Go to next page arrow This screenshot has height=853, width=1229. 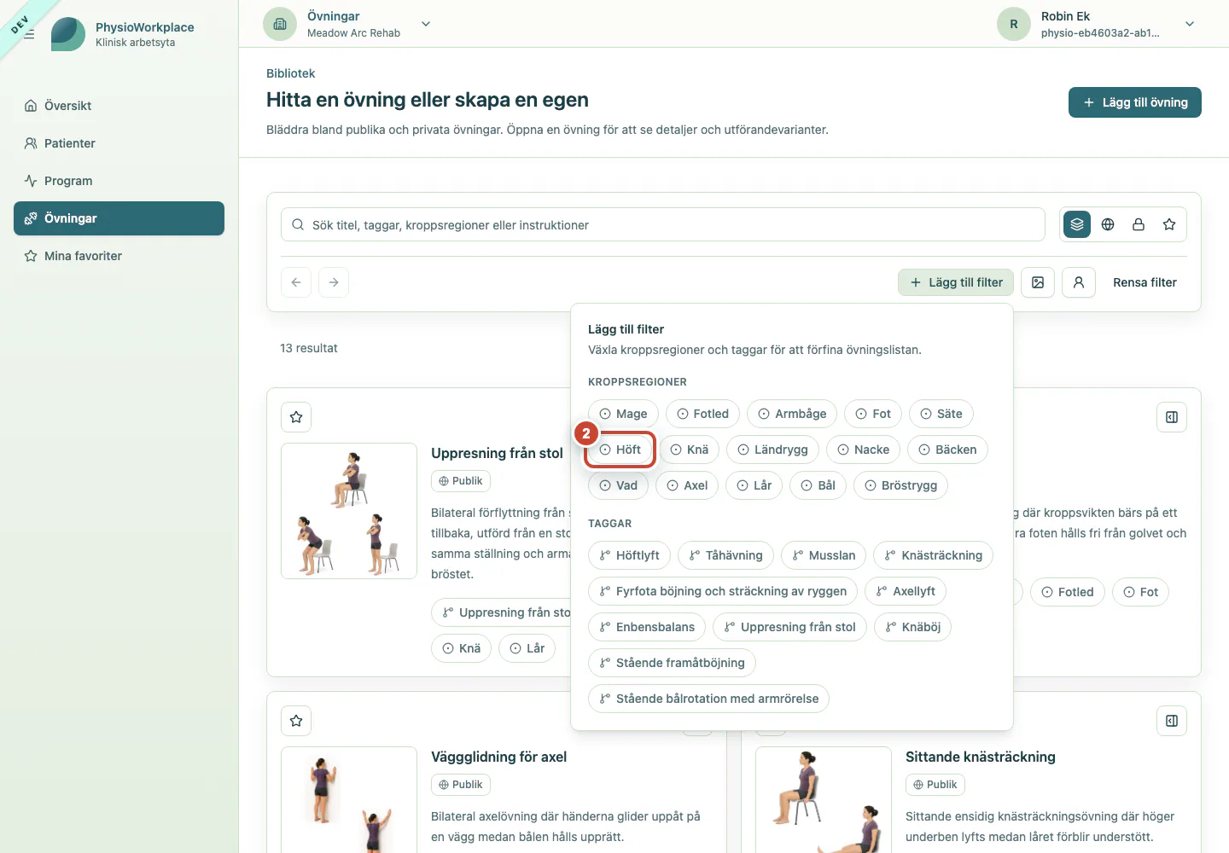(x=334, y=282)
